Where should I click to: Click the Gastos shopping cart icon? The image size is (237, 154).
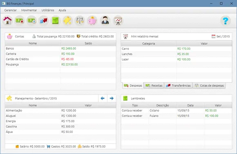(48, 146)
